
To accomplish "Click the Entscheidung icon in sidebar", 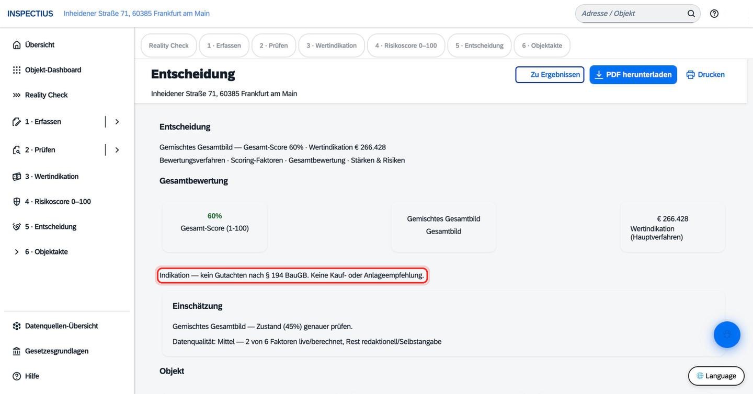I will (x=17, y=227).
